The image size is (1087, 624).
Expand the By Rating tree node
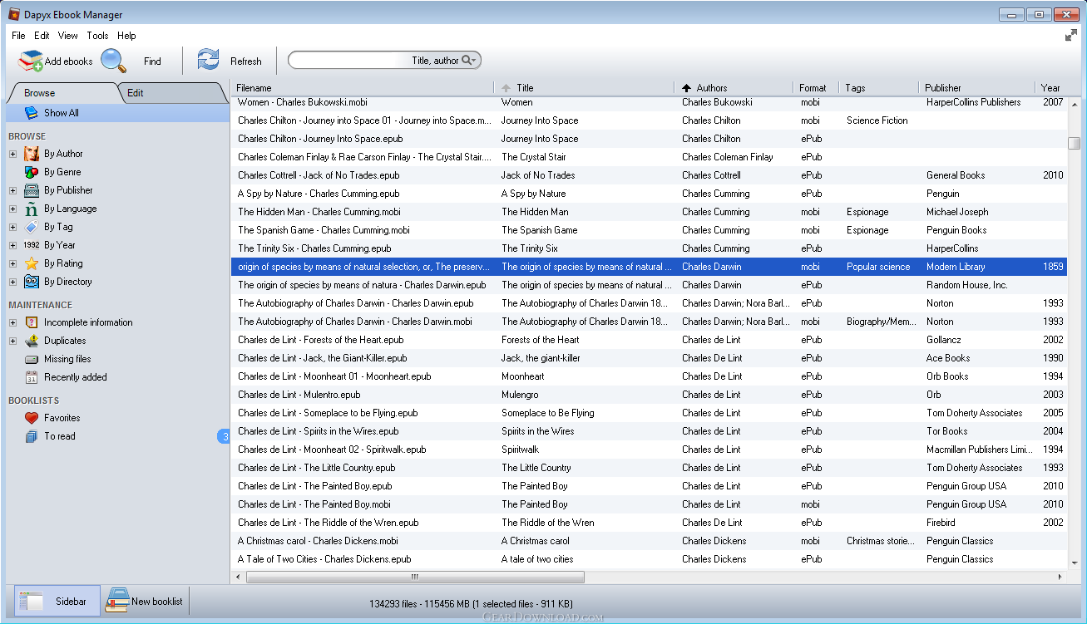12,263
